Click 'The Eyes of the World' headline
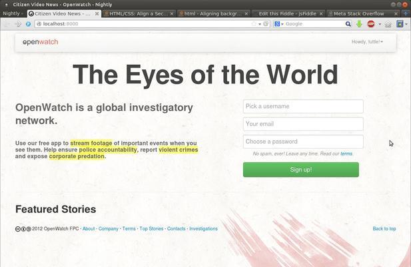 click(x=205, y=75)
